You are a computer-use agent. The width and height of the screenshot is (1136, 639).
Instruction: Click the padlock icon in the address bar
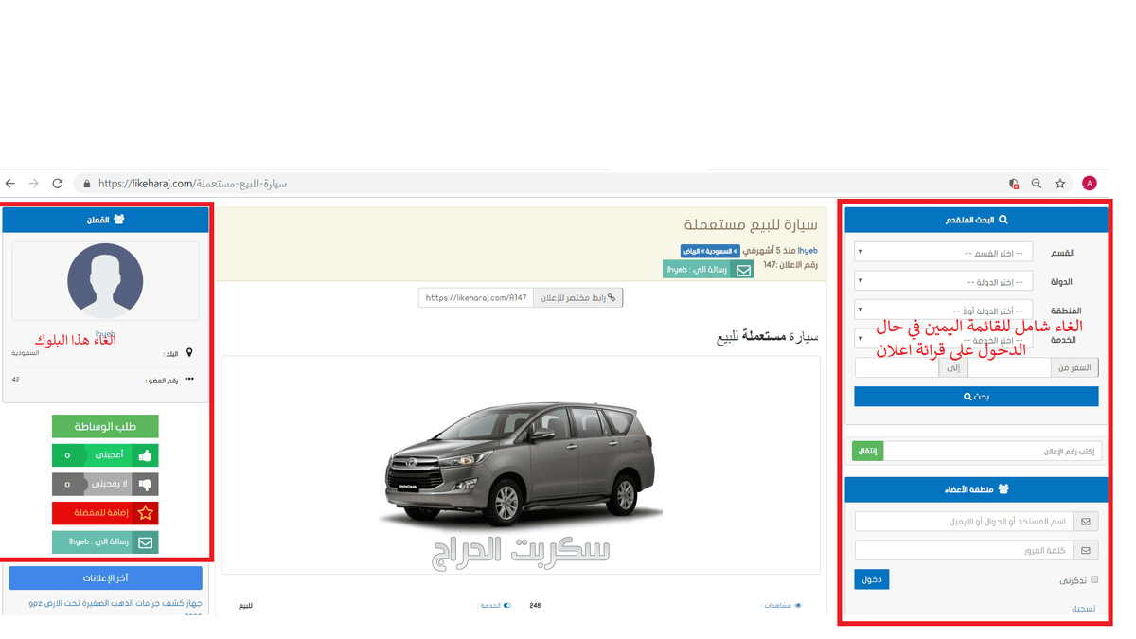(87, 184)
